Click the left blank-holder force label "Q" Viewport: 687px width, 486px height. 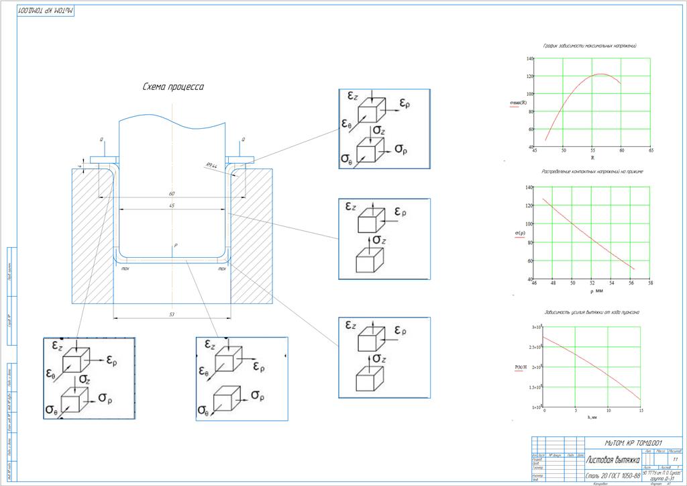pyautogui.click(x=102, y=140)
